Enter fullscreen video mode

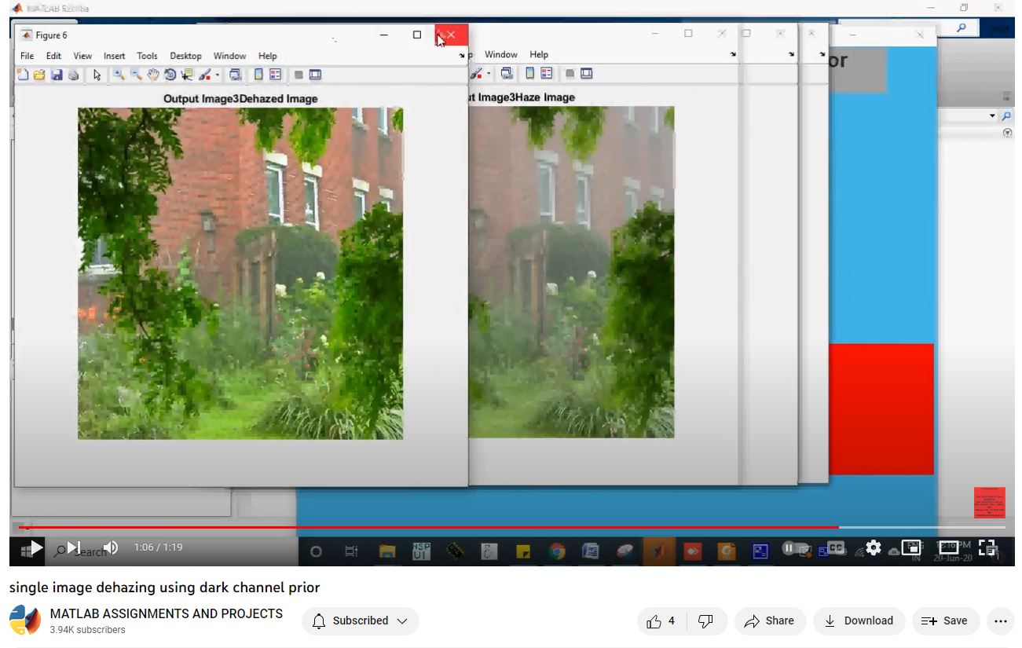(987, 547)
